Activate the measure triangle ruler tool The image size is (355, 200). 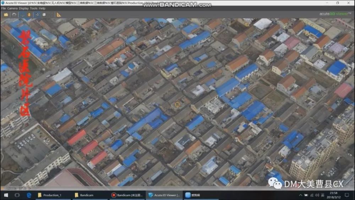tap(59, 15)
